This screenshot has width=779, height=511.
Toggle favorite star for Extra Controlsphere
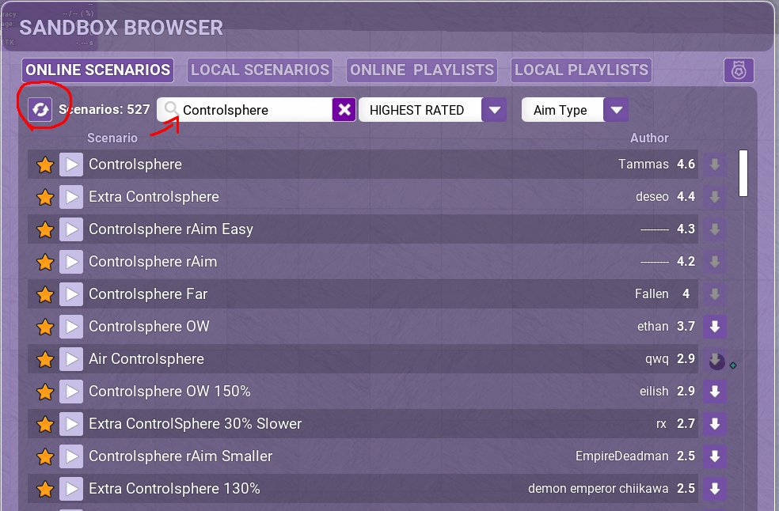(45, 197)
